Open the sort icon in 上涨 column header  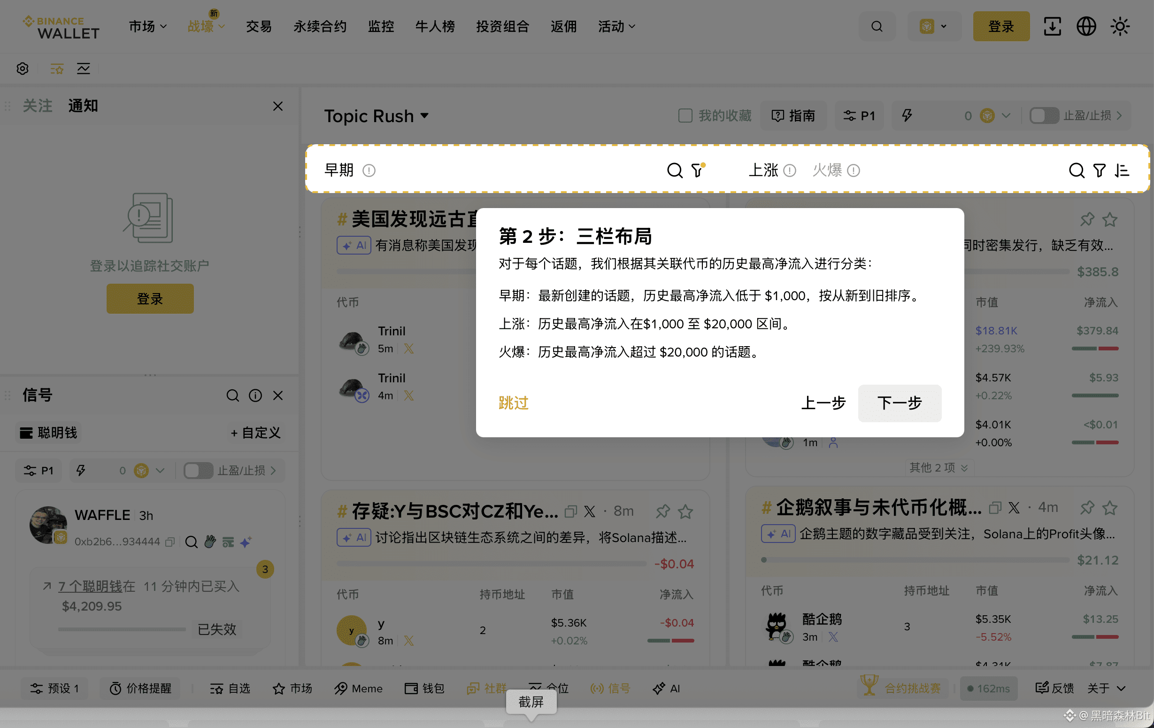coord(1122,170)
